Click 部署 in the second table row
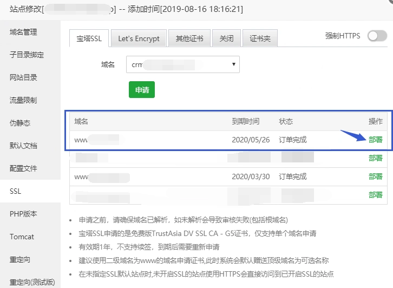Screen dimensions: 393x288 click(x=375, y=158)
